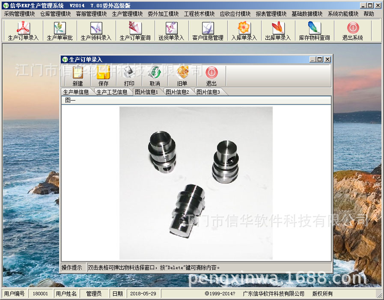Image resolution: width=384 pixels, height=300 pixels.
Task: Switch to the 生产工艺信息 tab
Action: 113,91
